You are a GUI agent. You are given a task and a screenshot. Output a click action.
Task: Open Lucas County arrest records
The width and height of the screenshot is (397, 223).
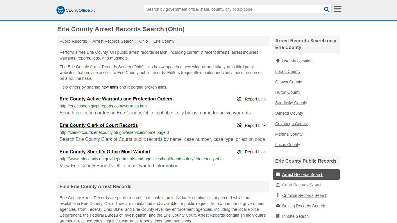[x=287, y=145]
